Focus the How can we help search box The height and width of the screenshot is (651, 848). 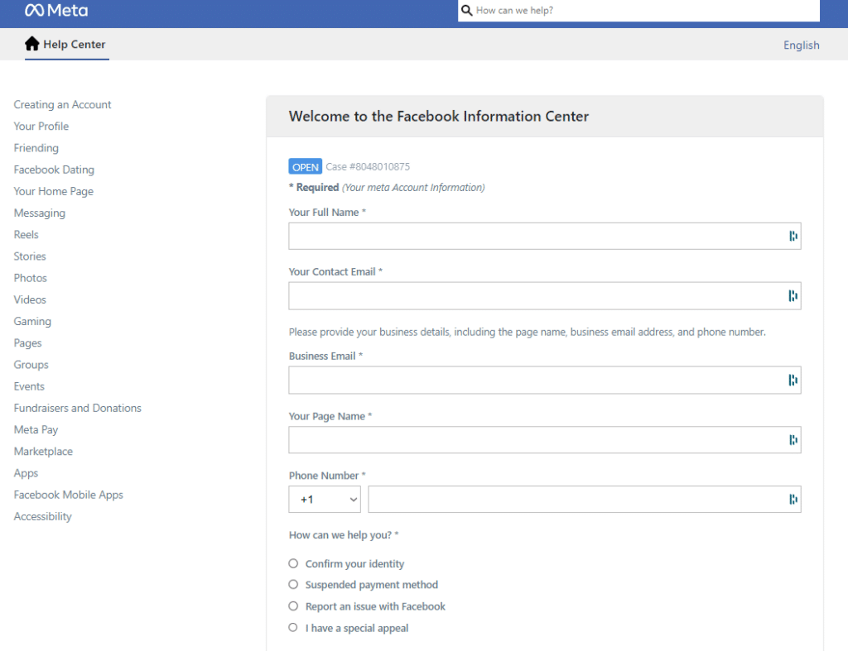(x=638, y=10)
